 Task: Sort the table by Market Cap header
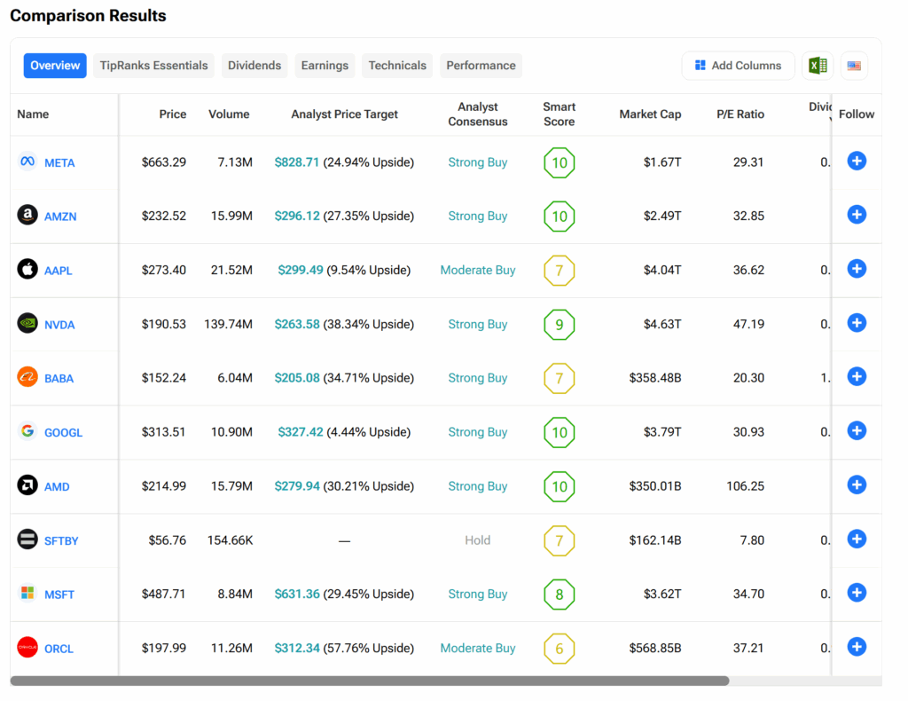coord(650,114)
